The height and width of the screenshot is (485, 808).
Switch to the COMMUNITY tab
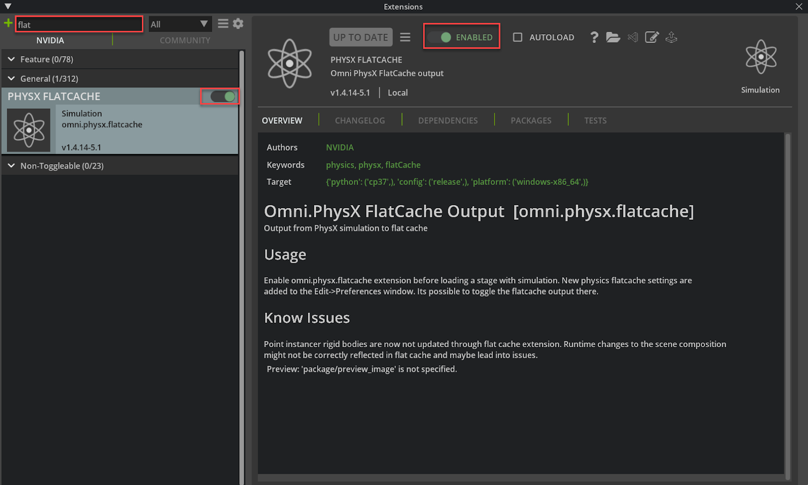coord(185,40)
